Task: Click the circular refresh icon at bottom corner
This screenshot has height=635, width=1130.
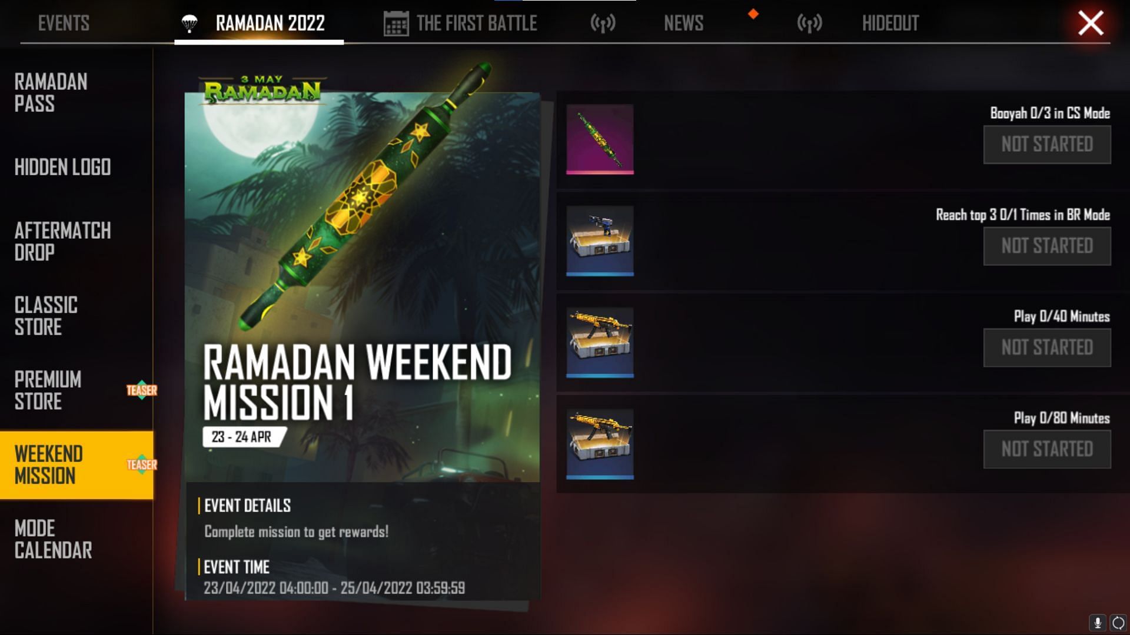Action: pos(1118,622)
